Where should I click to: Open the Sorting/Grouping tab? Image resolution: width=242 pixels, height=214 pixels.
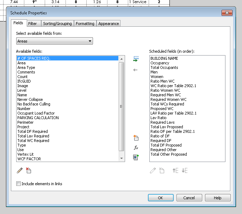[x=57, y=24]
